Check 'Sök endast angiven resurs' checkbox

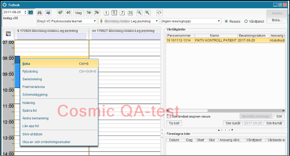click(x=169, y=116)
